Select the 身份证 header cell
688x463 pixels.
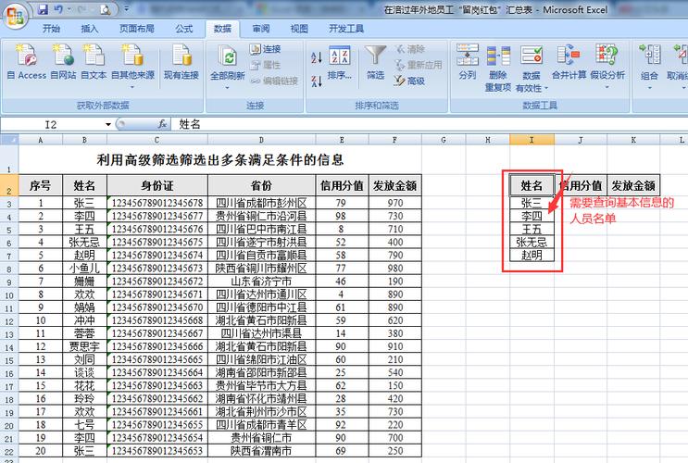point(157,185)
